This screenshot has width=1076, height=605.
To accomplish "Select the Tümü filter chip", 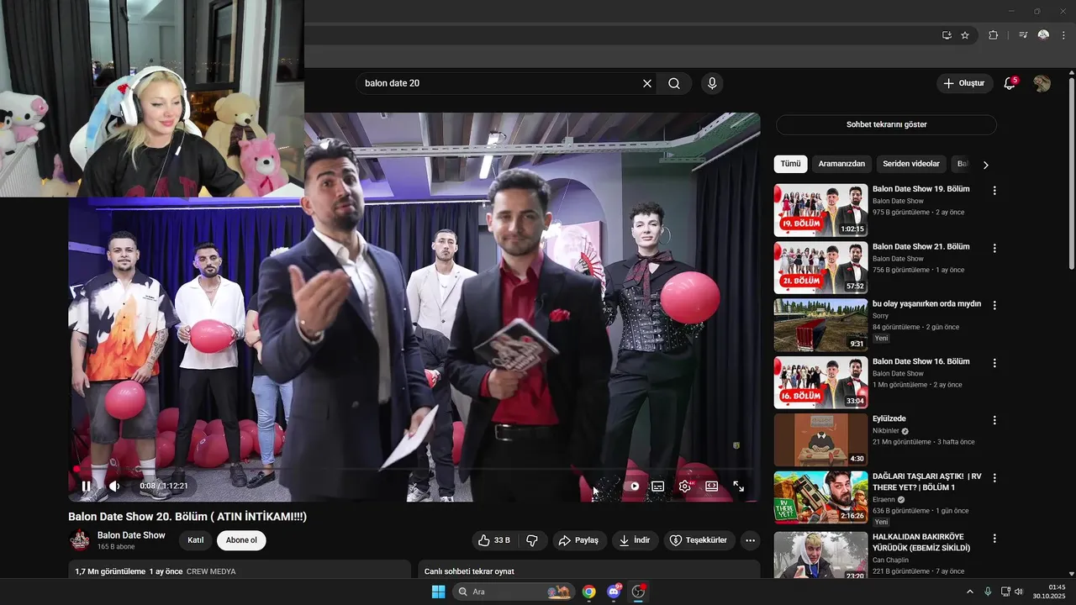I will point(790,164).
